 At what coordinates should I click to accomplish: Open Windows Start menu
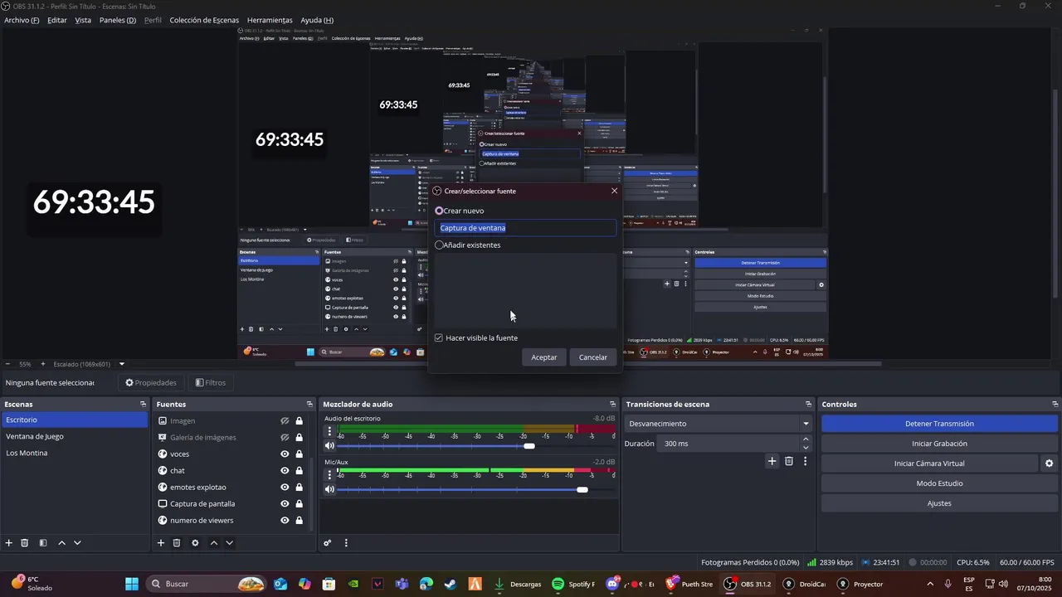point(132,584)
